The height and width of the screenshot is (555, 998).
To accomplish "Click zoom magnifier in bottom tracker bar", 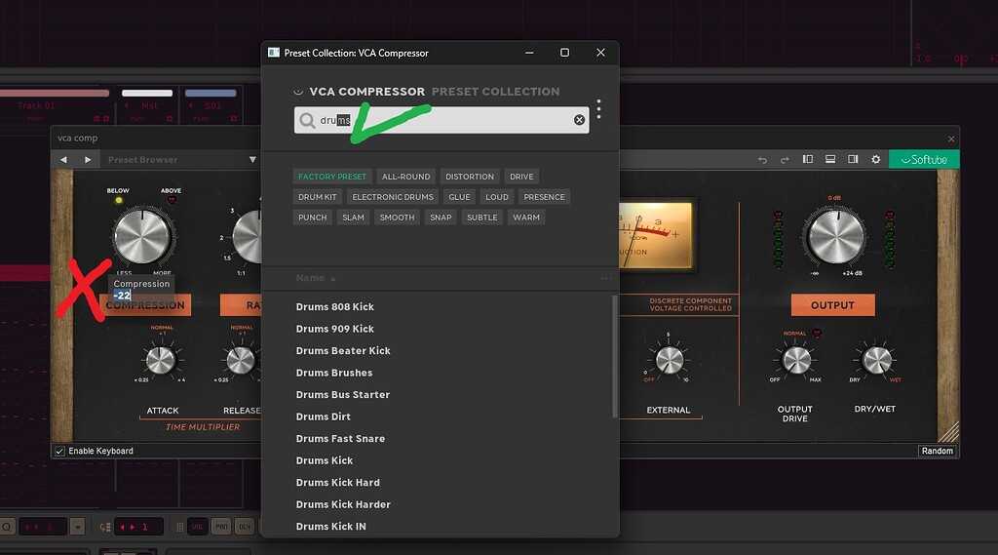I will click(x=7, y=527).
